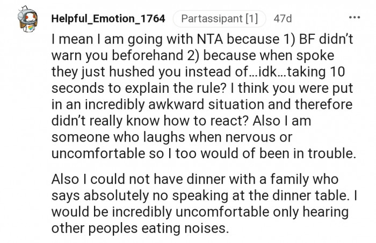Open Helpful_Emotion_1764 user profile

(x=109, y=19)
